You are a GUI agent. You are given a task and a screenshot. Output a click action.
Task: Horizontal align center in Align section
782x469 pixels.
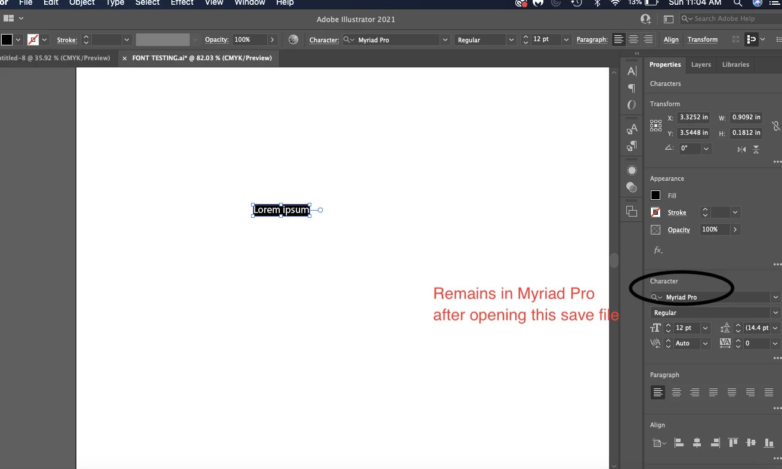[x=697, y=443]
